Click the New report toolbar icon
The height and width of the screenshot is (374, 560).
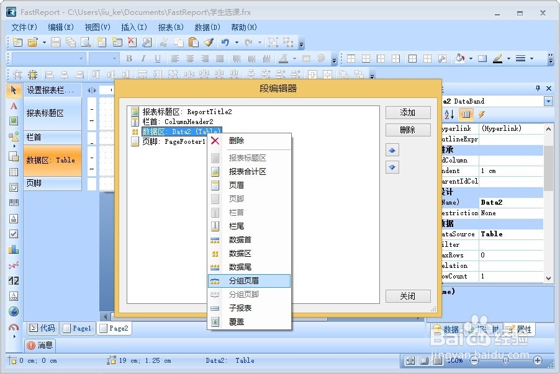coord(17,42)
